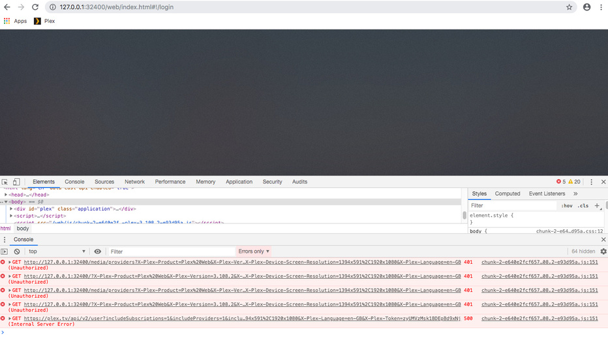
Task: Open the Chrome profile avatar menu
Action: click(x=586, y=7)
